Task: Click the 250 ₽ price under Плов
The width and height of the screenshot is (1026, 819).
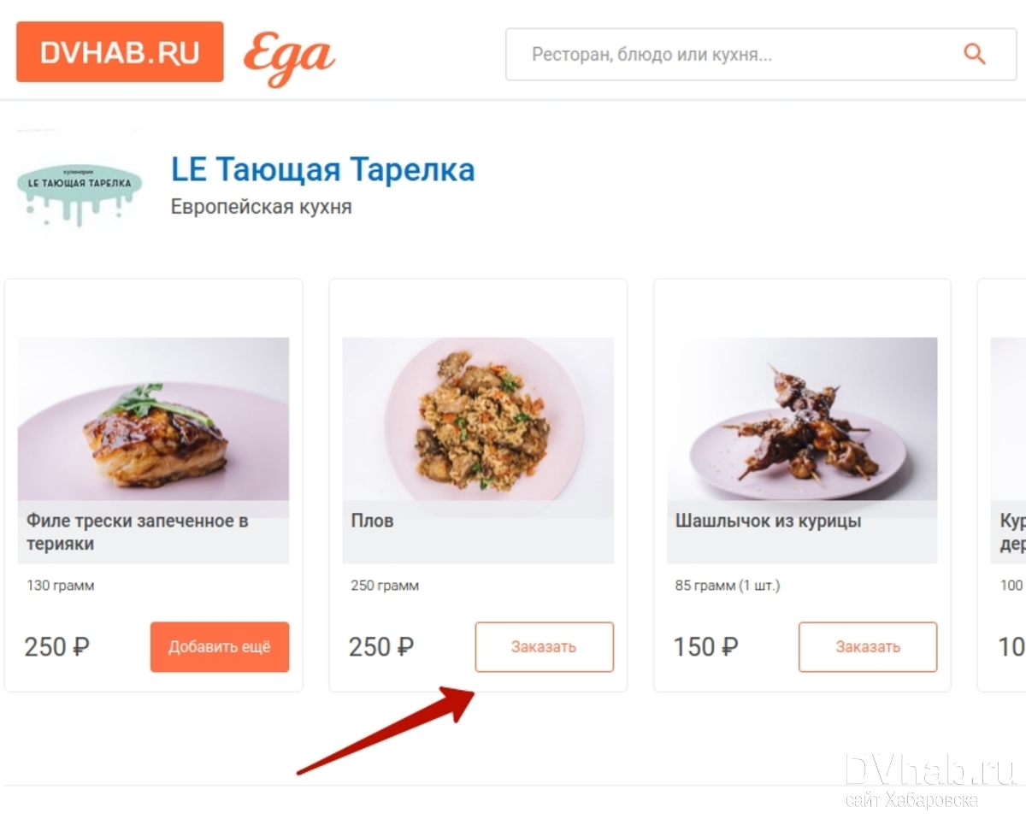Action: point(381,647)
